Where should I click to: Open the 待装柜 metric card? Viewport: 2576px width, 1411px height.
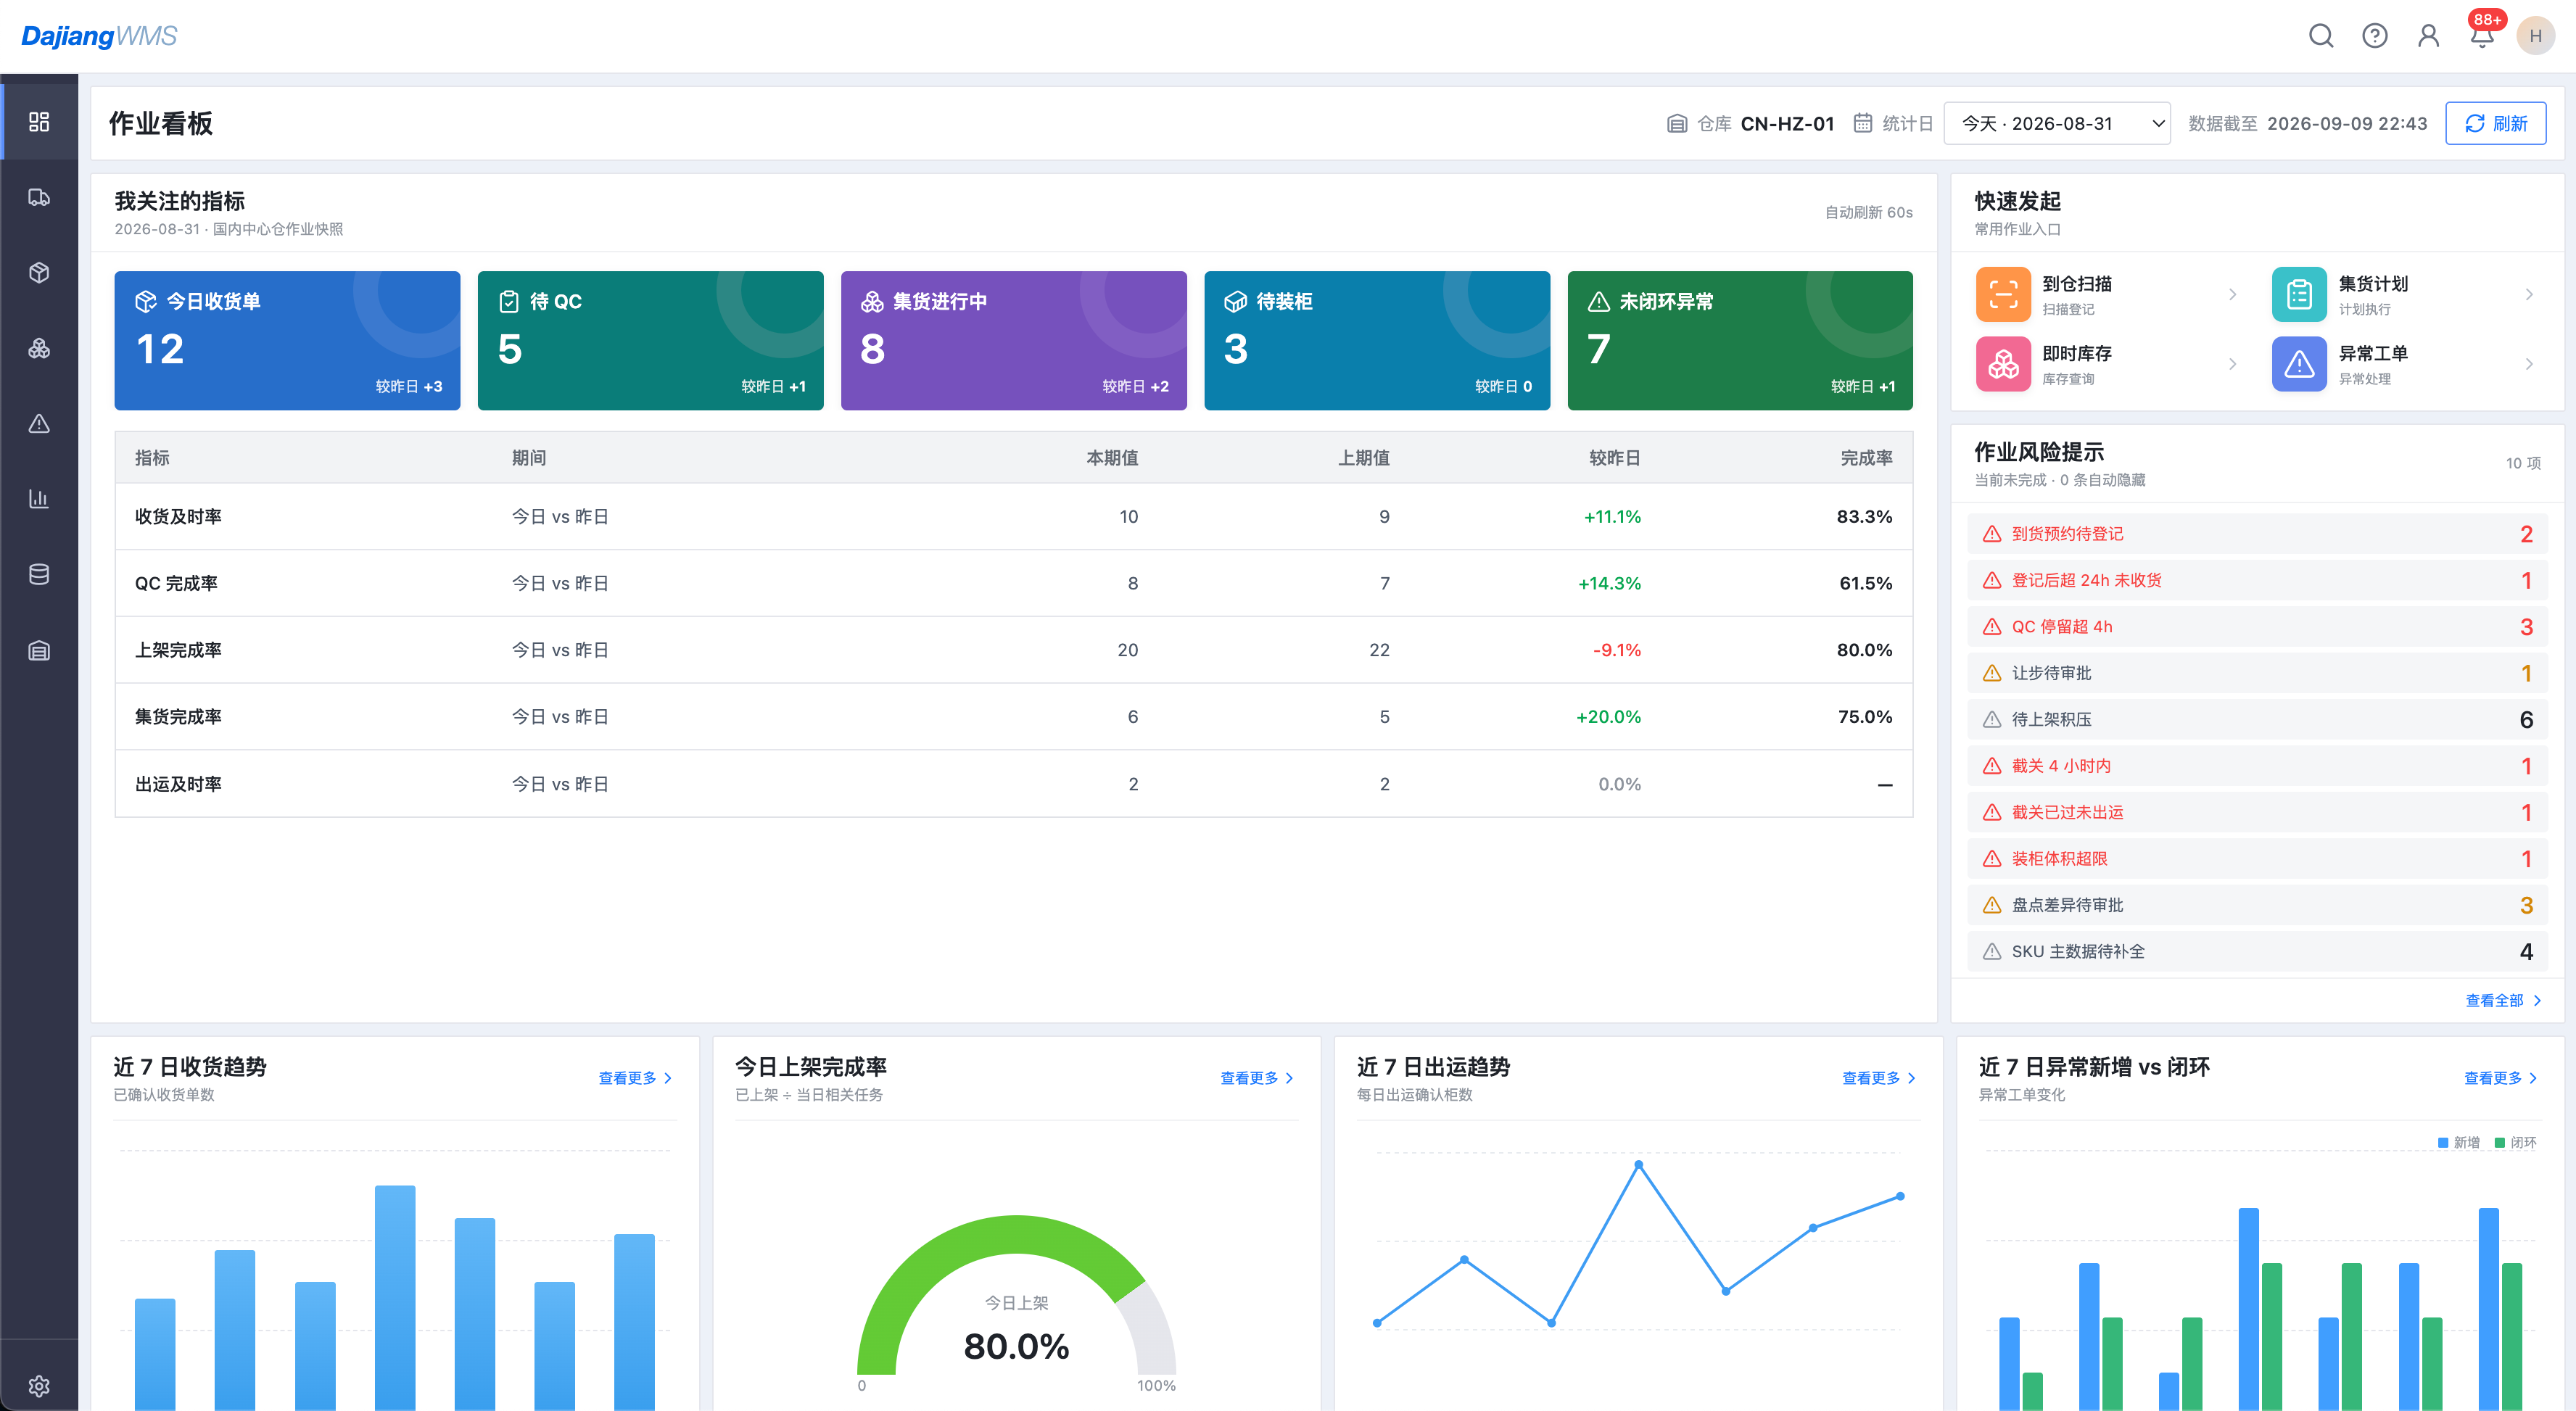[x=1377, y=340]
